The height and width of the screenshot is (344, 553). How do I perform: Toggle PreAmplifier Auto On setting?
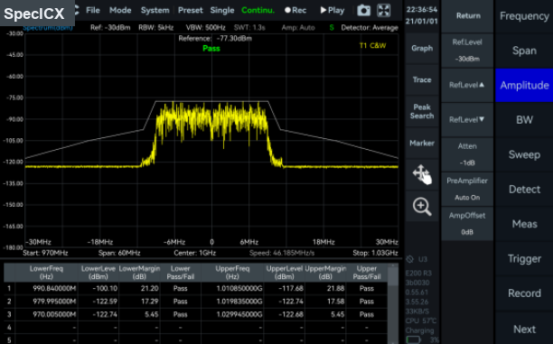pyautogui.click(x=467, y=189)
